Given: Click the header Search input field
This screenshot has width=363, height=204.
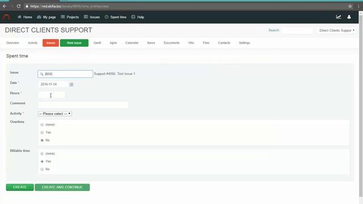Looking at the screenshot, I should click(x=297, y=30).
